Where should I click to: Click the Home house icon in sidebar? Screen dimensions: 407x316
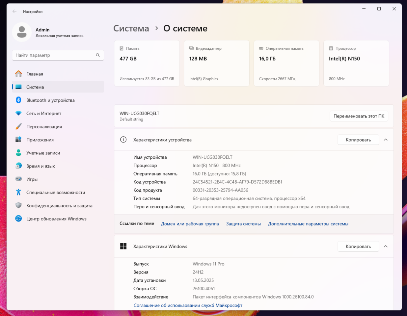pos(18,74)
